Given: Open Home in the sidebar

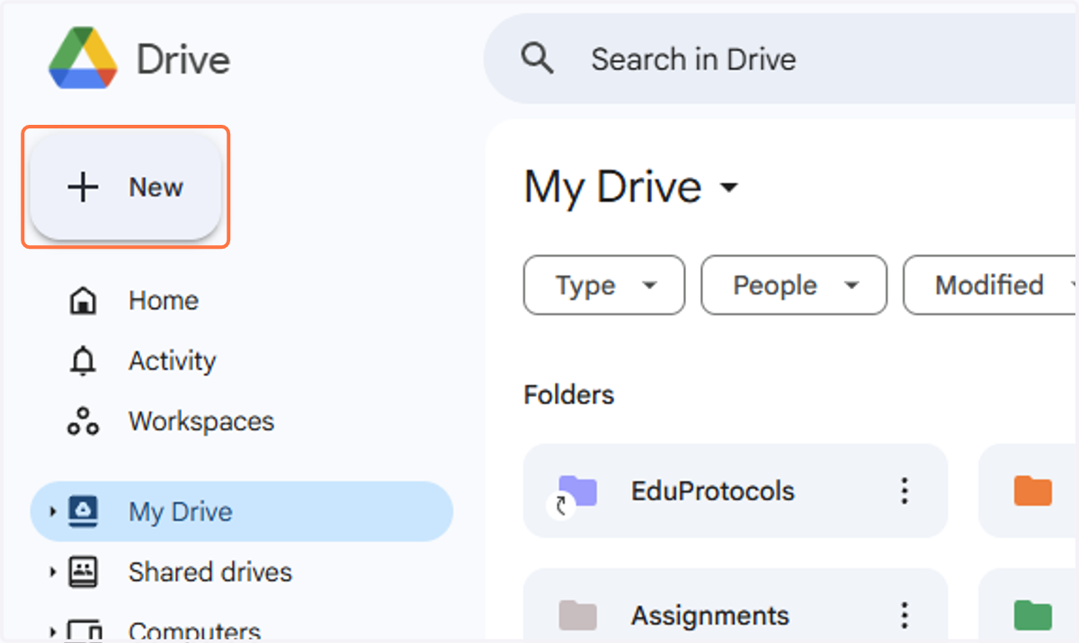Looking at the screenshot, I should click(x=163, y=300).
